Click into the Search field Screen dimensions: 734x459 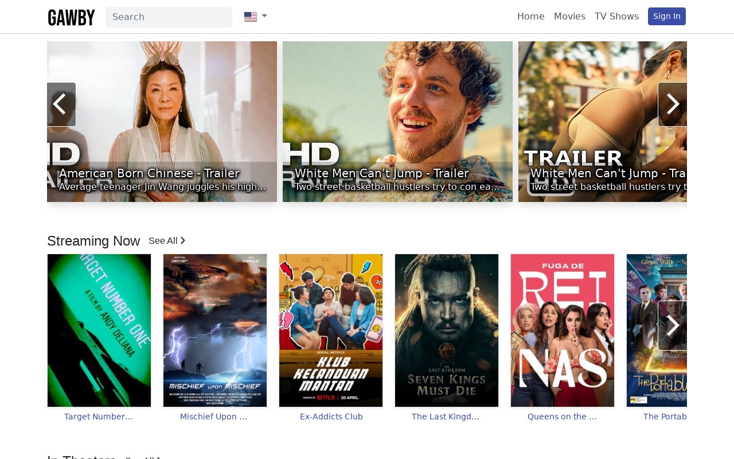169,17
